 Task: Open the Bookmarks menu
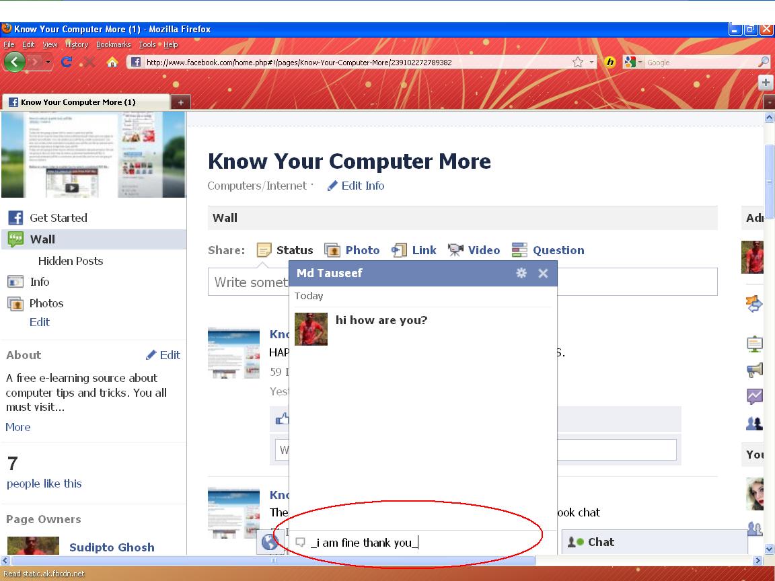tap(113, 44)
